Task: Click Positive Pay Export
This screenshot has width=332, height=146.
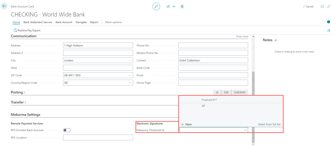Action: [27, 30]
